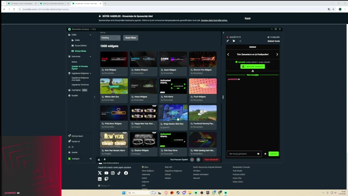348x196 pixels.
Task: Open Steam from the Windows taskbar
Action: [178, 193]
